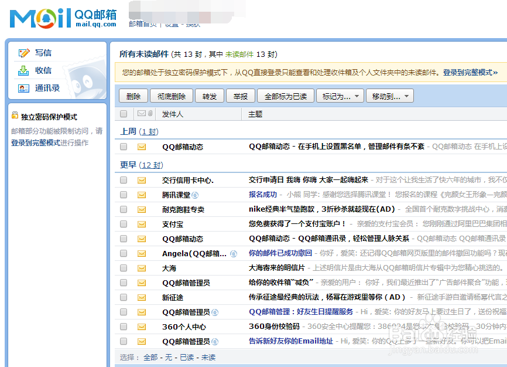This screenshot has height=367, width=507.
Task: Click unread envelope icon for 新征途 mail
Action: tap(142, 297)
